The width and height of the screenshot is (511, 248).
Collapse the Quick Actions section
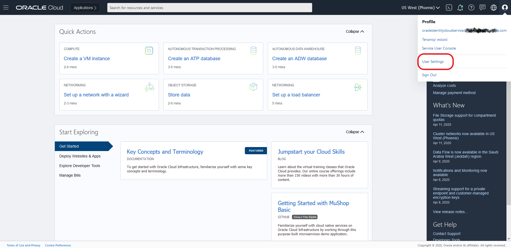pos(355,31)
